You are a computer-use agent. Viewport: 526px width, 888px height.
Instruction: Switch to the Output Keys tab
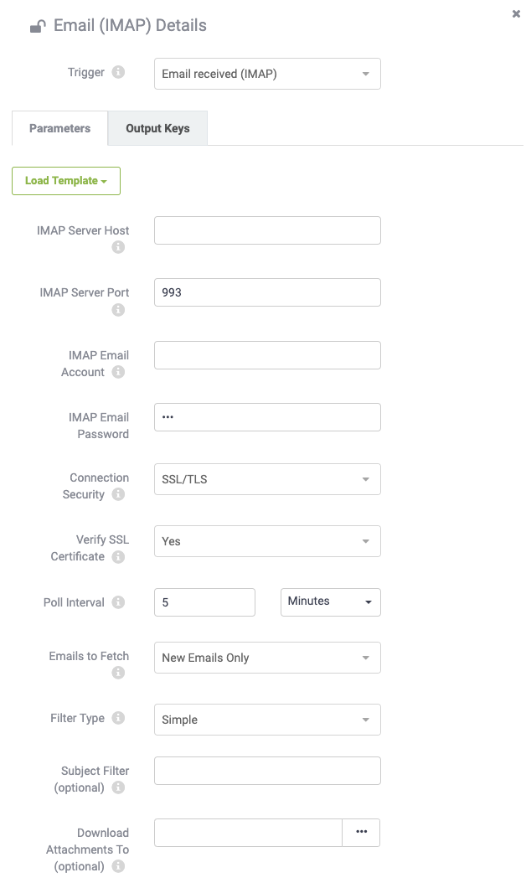click(157, 128)
